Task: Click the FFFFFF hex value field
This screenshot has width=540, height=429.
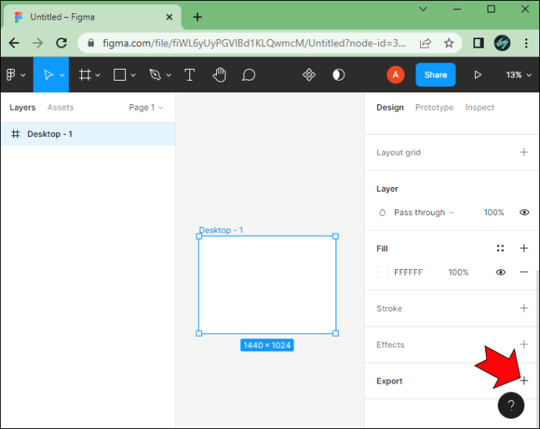Action: [408, 272]
